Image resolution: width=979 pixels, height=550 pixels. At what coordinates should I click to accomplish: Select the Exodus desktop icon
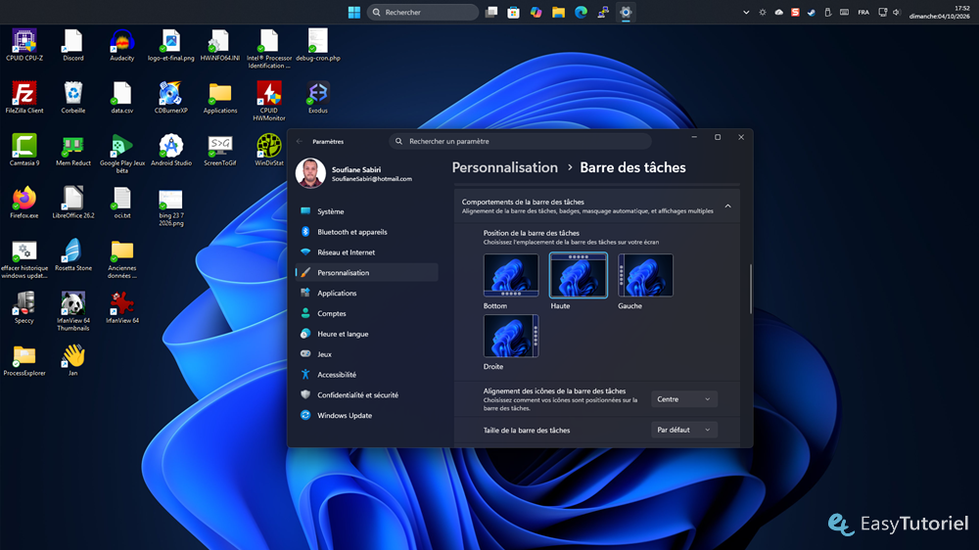tap(318, 98)
